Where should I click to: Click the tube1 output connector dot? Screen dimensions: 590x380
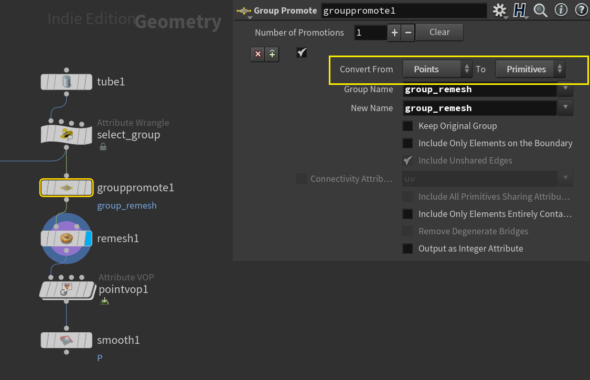[66, 94]
